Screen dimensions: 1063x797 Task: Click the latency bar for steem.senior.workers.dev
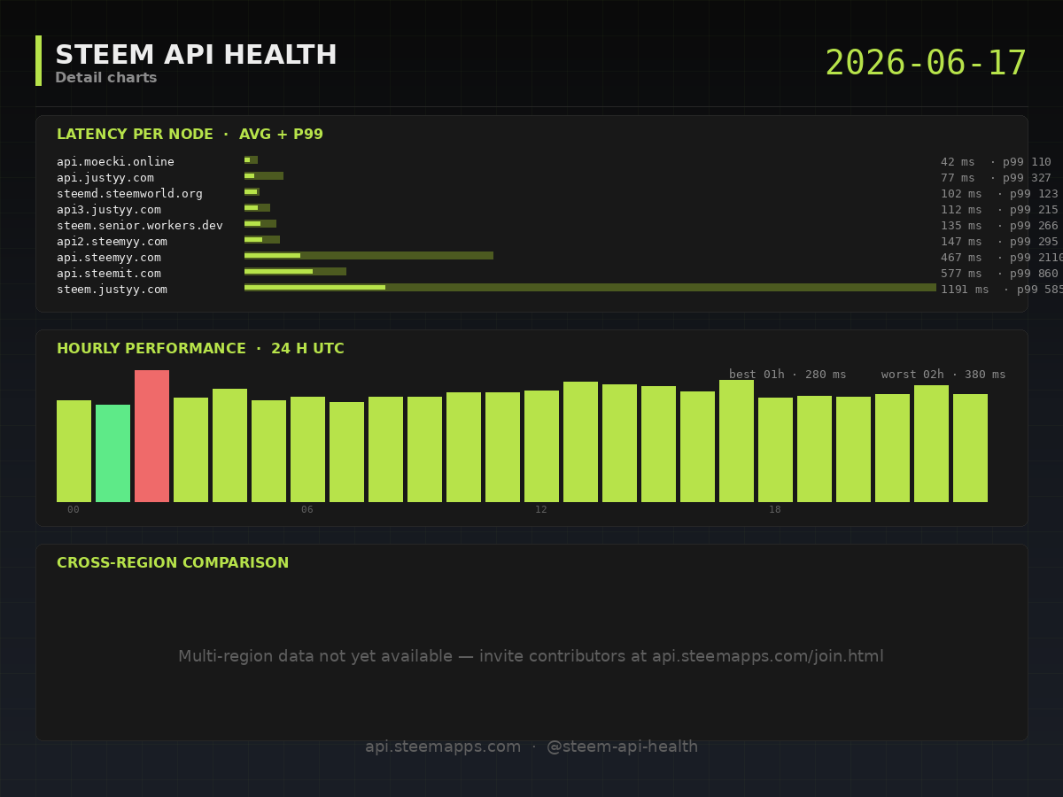[x=260, y=224]
